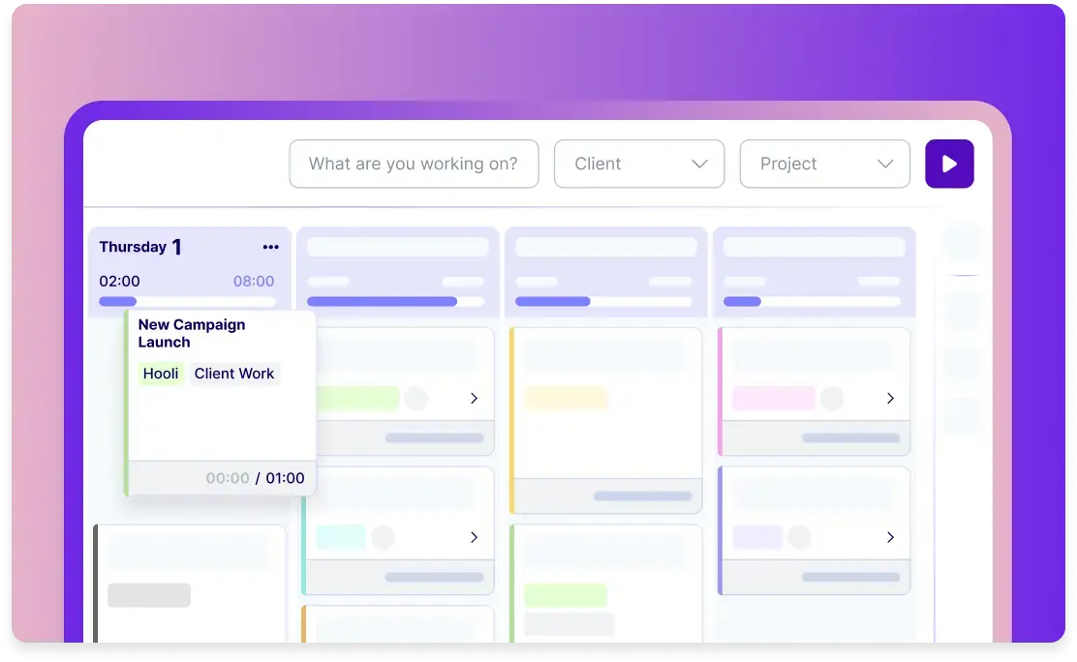The image size is (1077, 662).
Task: Expand the pink-tagged card's arrow in fourth column
Action: [890, 398]
